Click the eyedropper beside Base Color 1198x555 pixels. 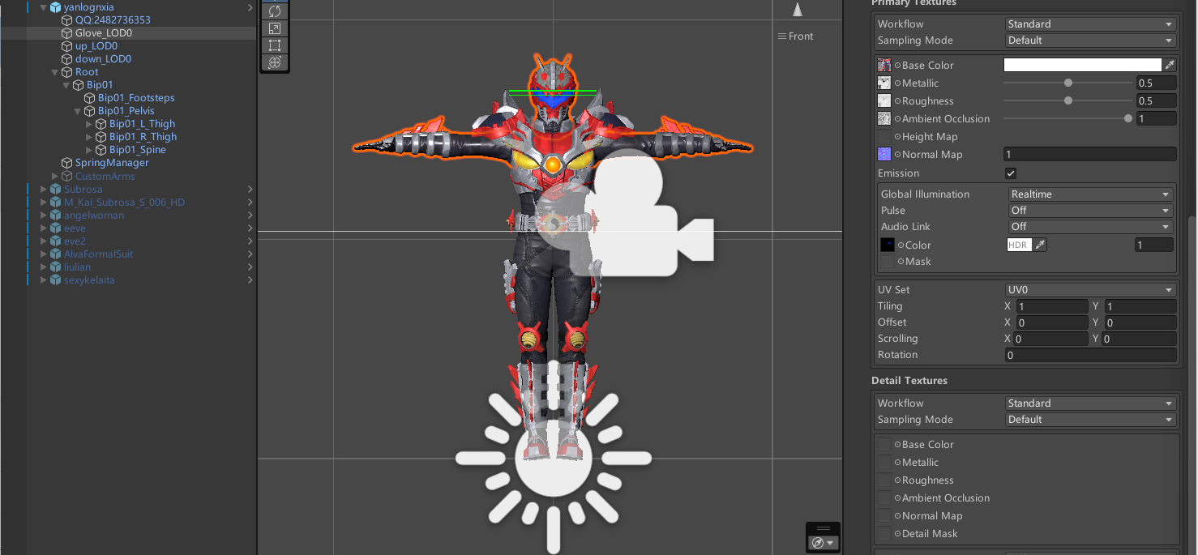[x=1170, y=66]
